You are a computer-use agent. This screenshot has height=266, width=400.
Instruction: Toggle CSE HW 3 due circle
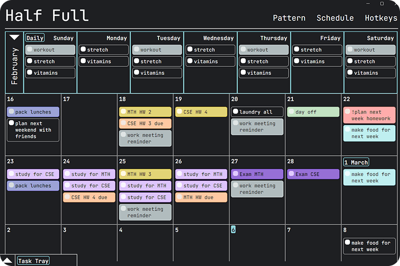coord(123,123)
